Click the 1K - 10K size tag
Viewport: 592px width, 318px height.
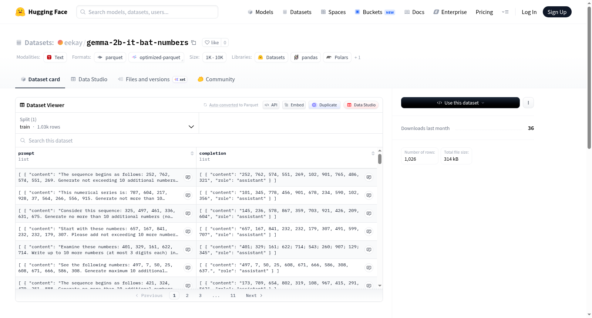(x=214, y=57)
